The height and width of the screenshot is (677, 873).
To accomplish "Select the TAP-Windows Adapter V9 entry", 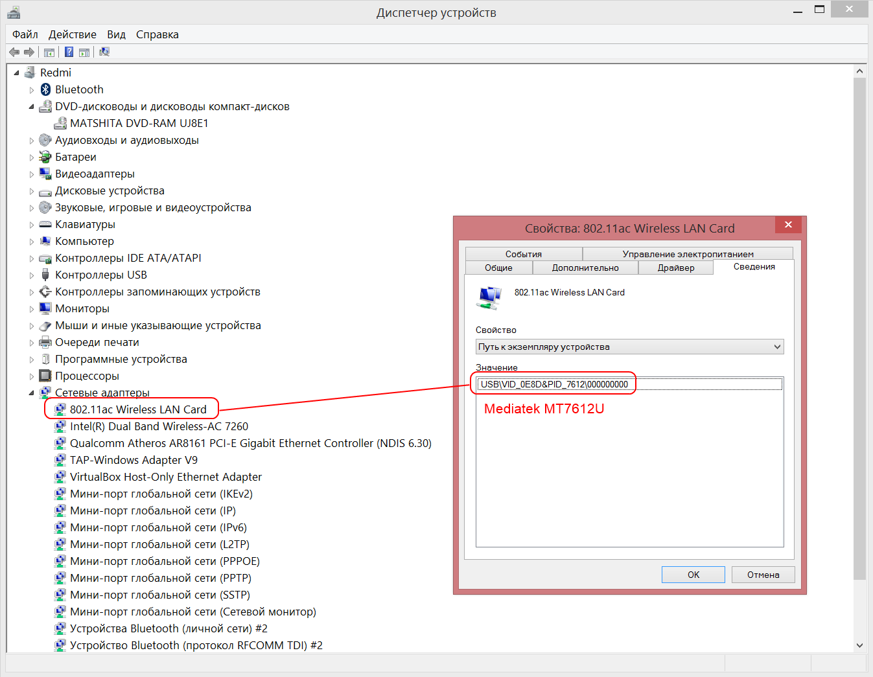I will (134, 460).
